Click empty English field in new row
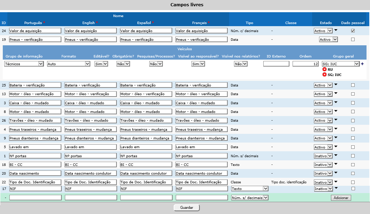The width and height of the screenshot is (370, 214). tap(91, 198)
